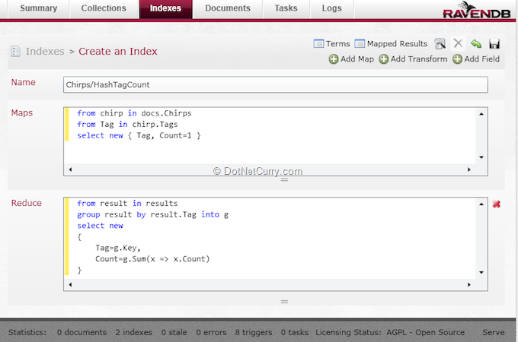
Task: Click the Indexes breadcrumb link
Action: click(x=45, y=52)
